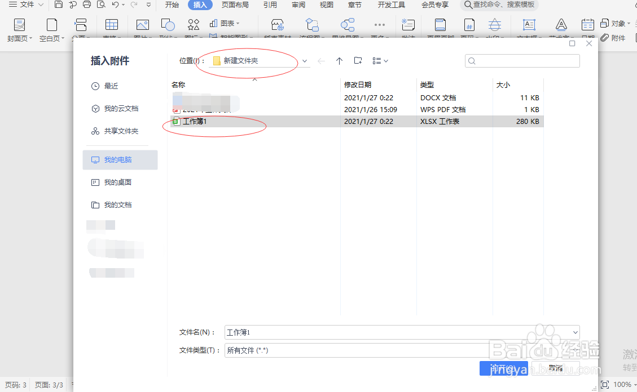Click the 取消 cancel button
Screen dimensions: 637x392
(x=555, y=367)
